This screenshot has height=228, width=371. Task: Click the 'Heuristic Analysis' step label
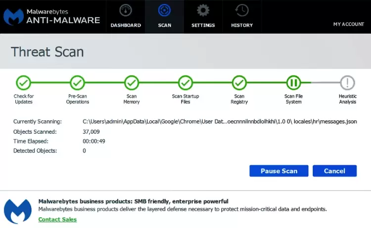pos(347,99)
